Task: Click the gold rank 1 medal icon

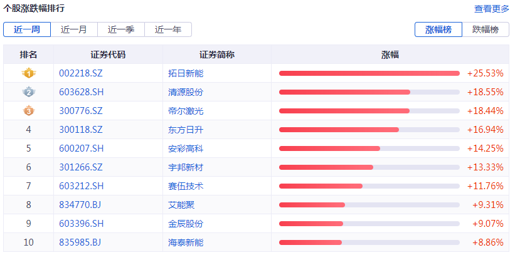Action: 28,73
